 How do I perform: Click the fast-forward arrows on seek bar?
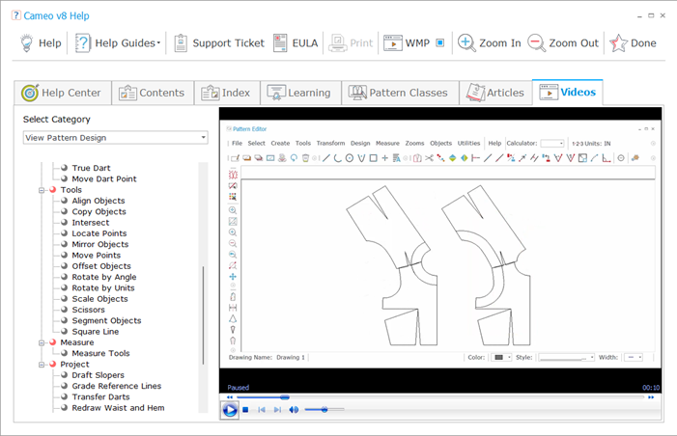click(x=651, y=397)
